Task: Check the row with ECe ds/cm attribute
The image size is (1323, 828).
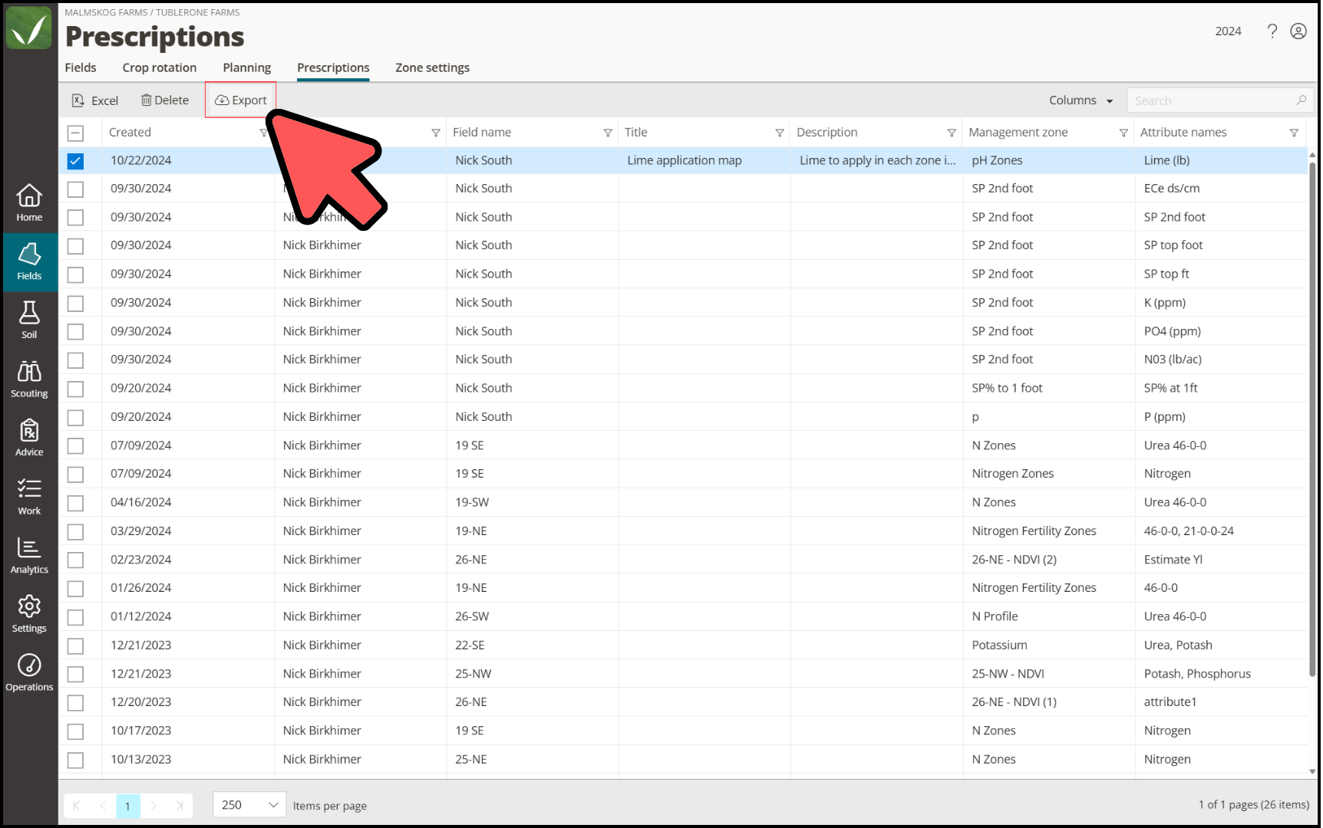Action: (75, 189)
